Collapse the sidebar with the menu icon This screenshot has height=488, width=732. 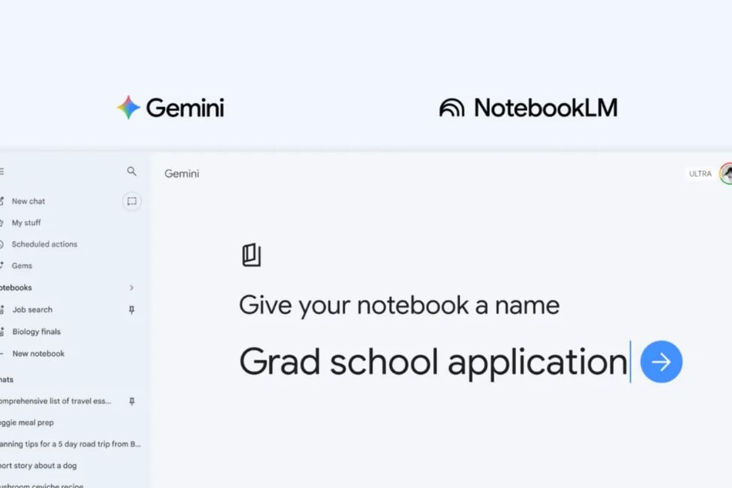click(x=2, y=171)
